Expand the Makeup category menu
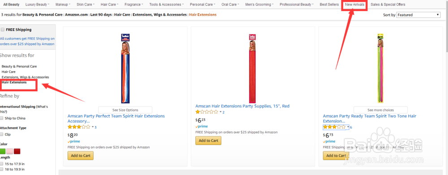Viewport: 448px width, 175px height. [63, 4]
